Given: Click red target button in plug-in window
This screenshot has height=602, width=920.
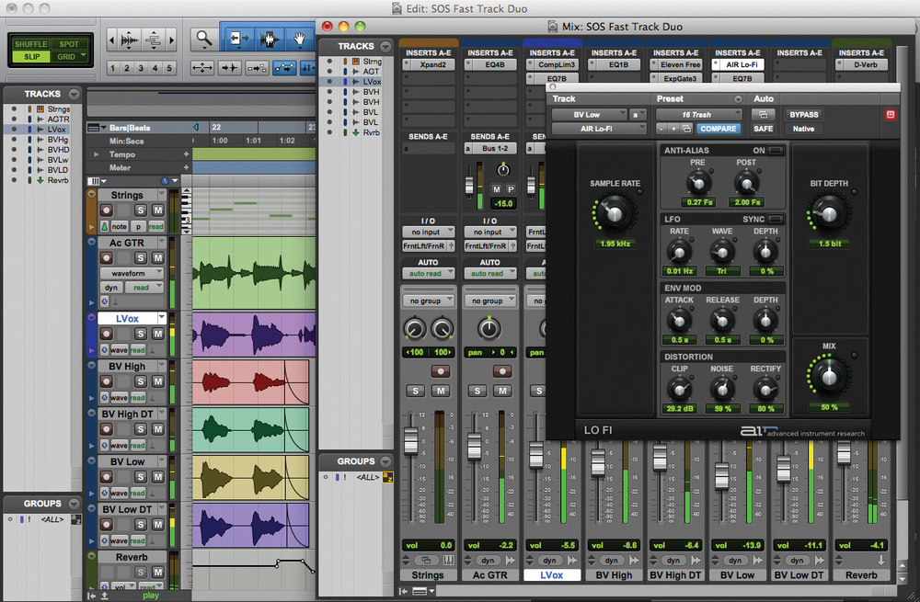Looking at the screenshot, I should (x=890, y=115).
